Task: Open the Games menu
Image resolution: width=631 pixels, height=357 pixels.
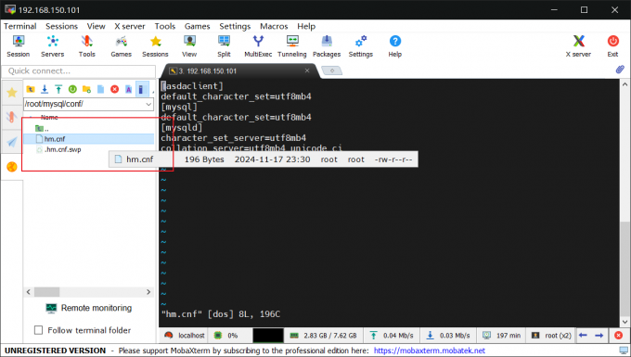Action: point(197,26)
